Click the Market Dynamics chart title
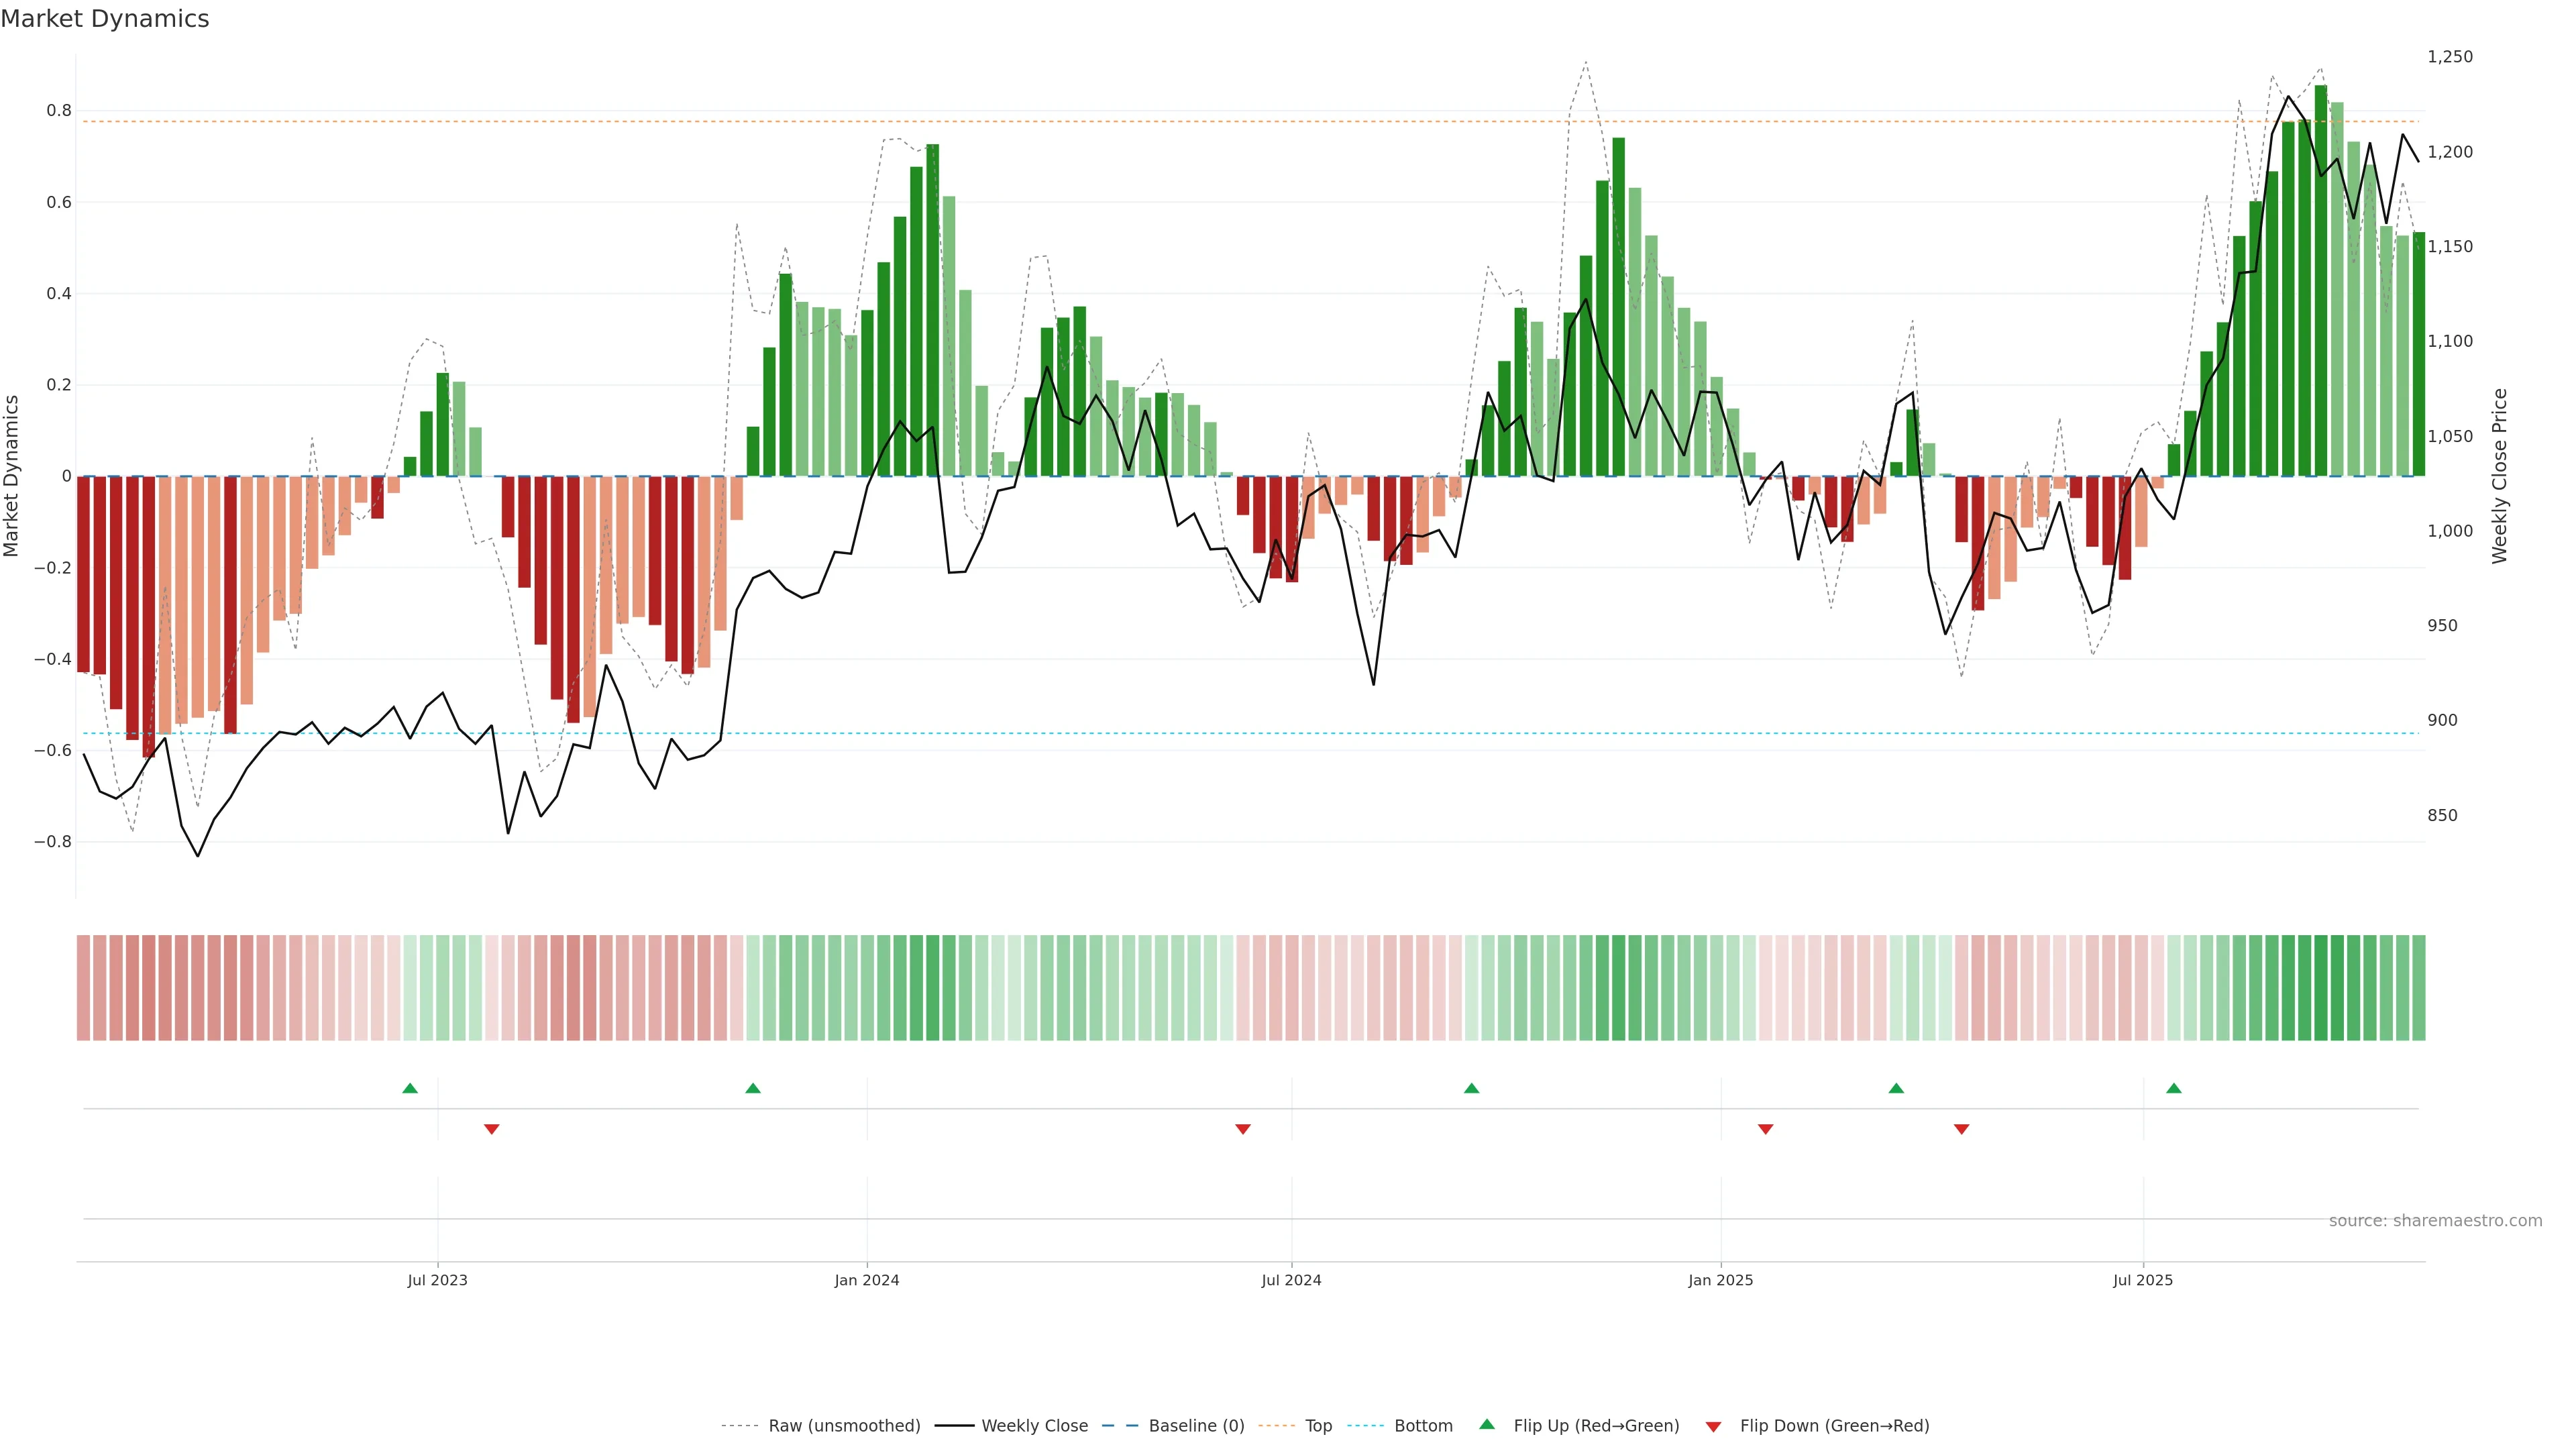This screenshot has height=1449, width=2576. [105, 19]
